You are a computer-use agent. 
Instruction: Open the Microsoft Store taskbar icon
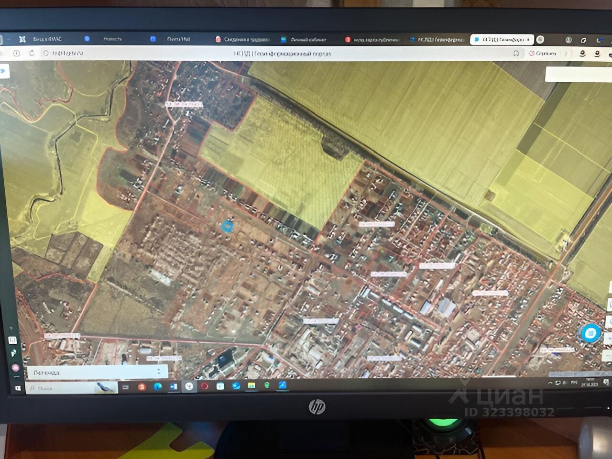pos(220,386)
